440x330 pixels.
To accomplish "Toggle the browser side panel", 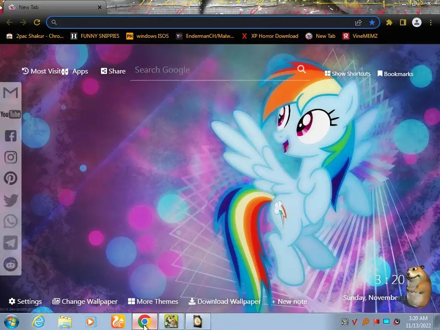I will pos(403,22).
